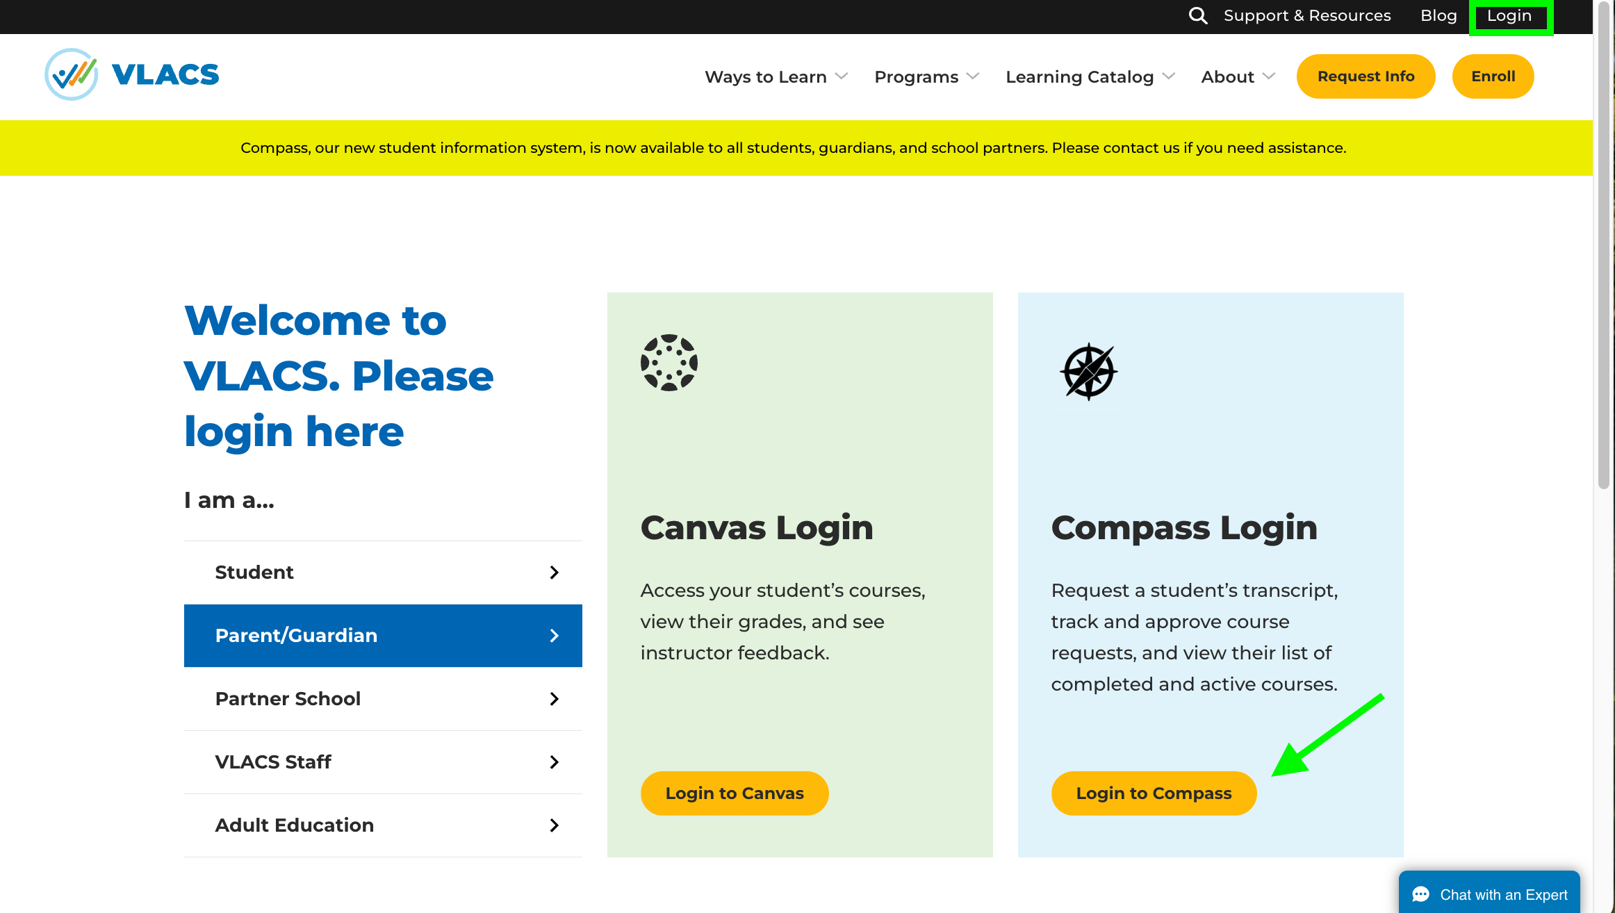Click the chat bubble icon
Screen dimensions: 1615x913
click(1420, 894)
